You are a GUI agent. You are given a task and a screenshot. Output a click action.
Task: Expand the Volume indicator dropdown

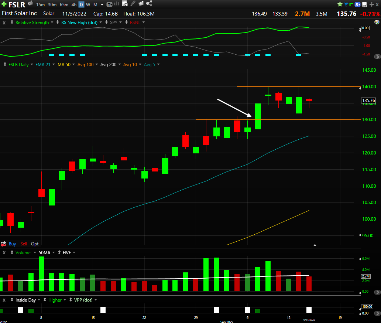pos(35,252)
